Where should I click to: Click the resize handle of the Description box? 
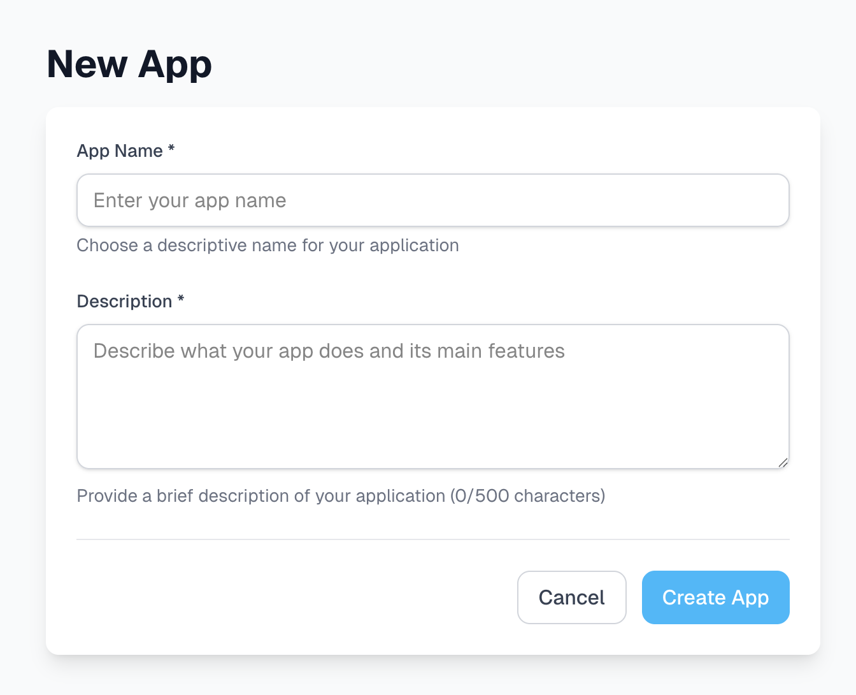tap(783, 462)
